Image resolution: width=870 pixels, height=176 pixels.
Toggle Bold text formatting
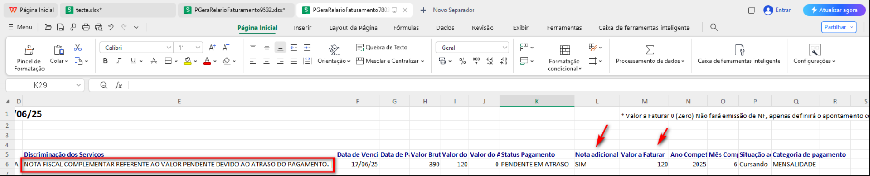pyautogui.click(x=105, y=61)
